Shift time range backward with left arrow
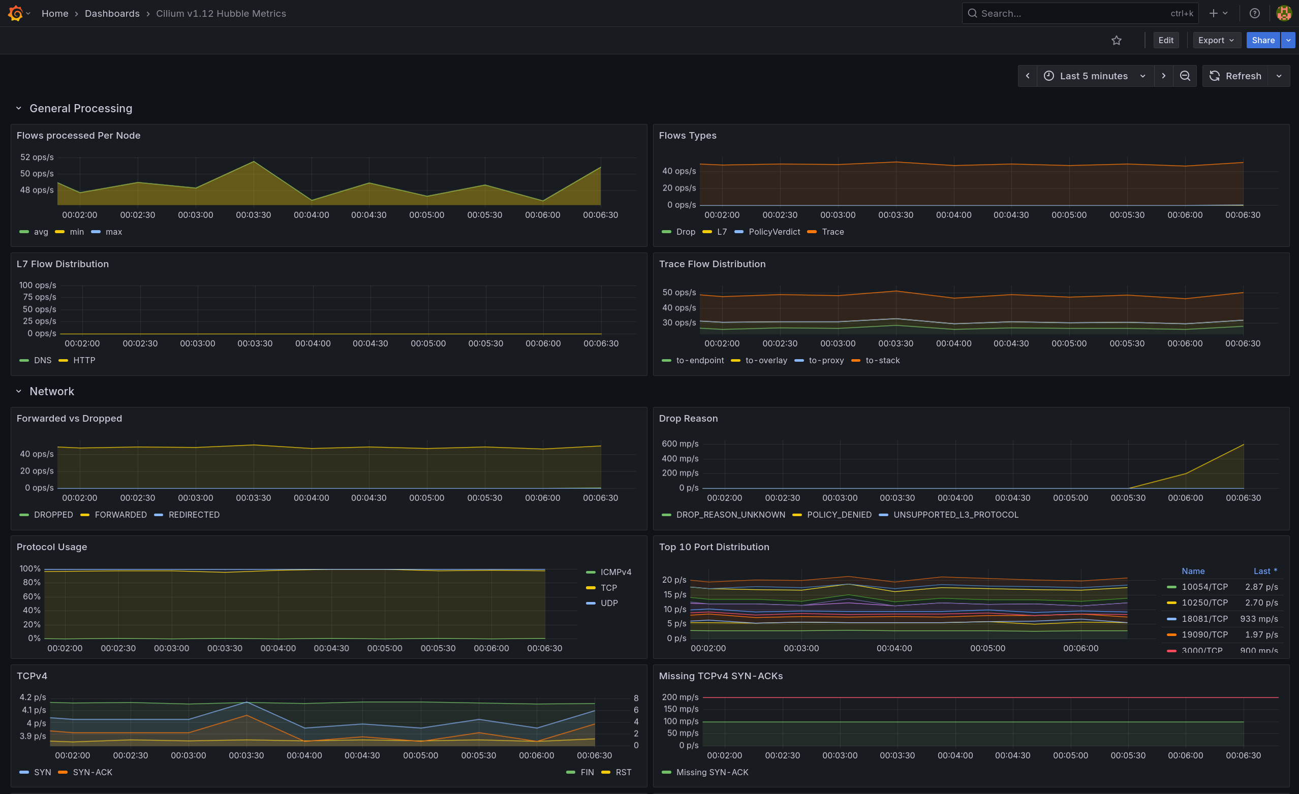Image resolution: width=1299 pixels, height=794 pixels. 1027,76
